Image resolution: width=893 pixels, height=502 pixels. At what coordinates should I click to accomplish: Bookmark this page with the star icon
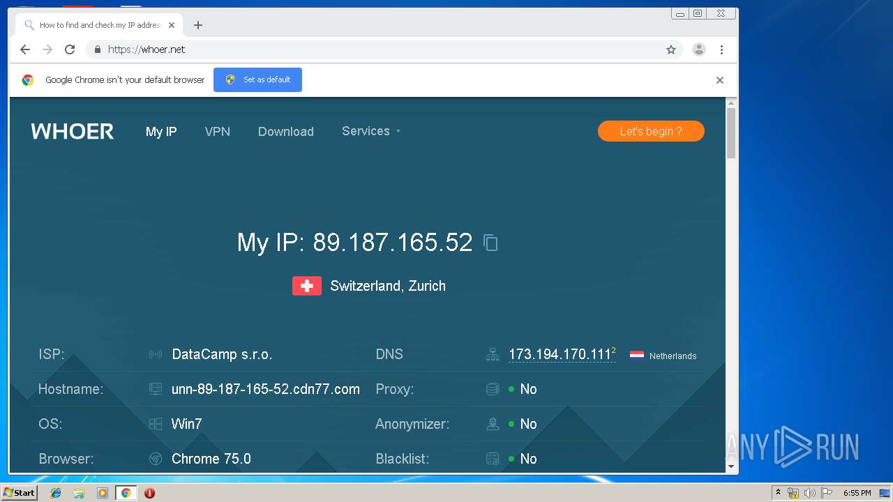click(671, 50)
